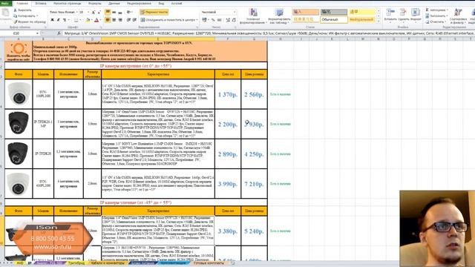Click the decrease indent icon

(128, 20)
